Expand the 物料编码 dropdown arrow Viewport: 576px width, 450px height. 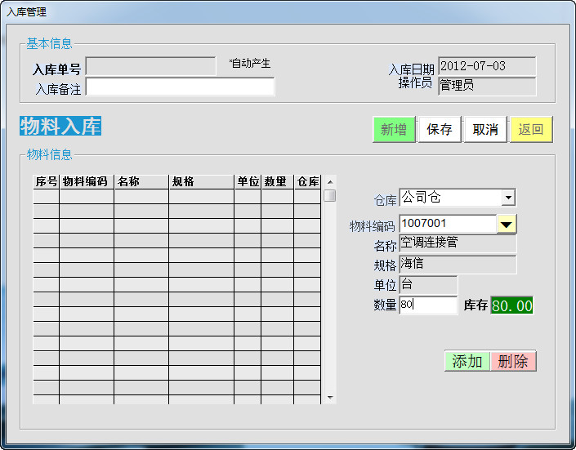(x=507, y=224)
